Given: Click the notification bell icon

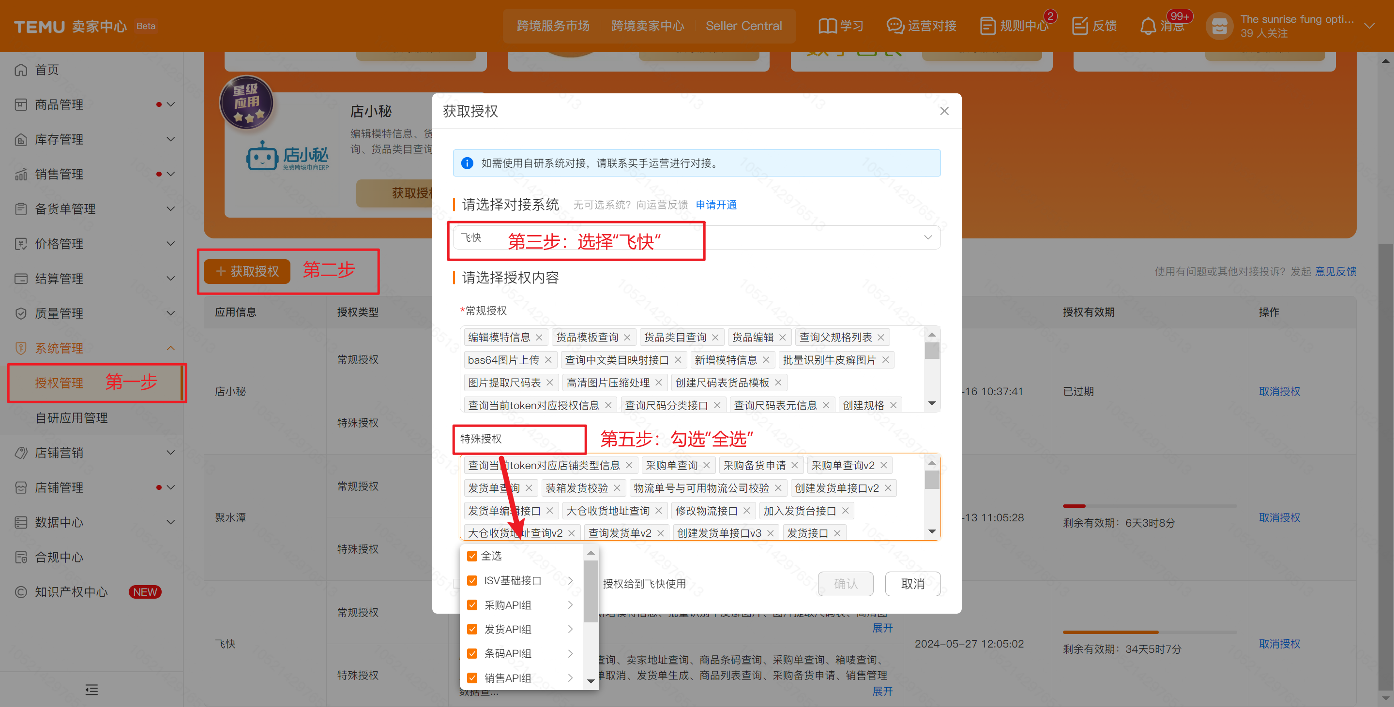Looking at the screenshot, I should click(1148, 26).
